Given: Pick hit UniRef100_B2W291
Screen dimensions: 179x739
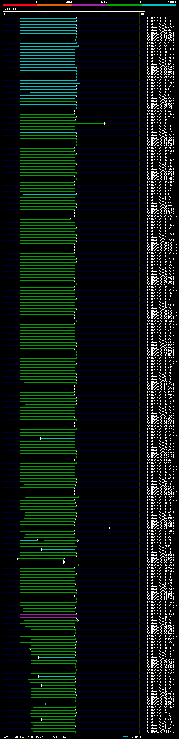Looking at the screenshot, I should coord(161,593).
